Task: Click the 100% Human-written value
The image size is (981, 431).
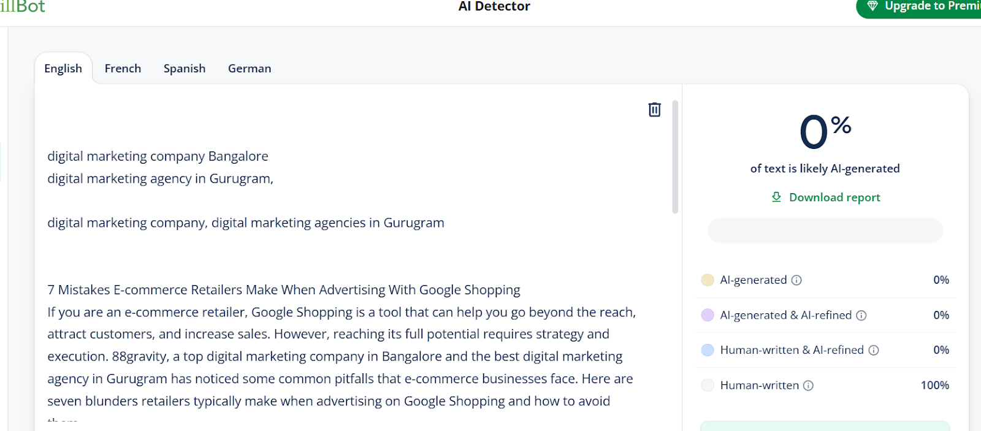Action: click(935, 386)
